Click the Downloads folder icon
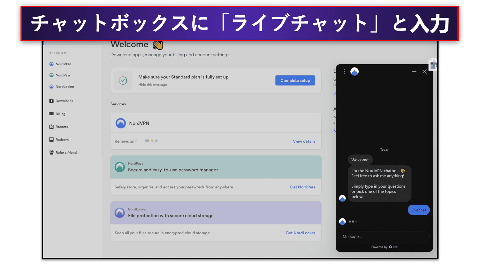Image resolution: width=480 pixels, height=265 pixels. pyautogui.click(x=52, y=101)
